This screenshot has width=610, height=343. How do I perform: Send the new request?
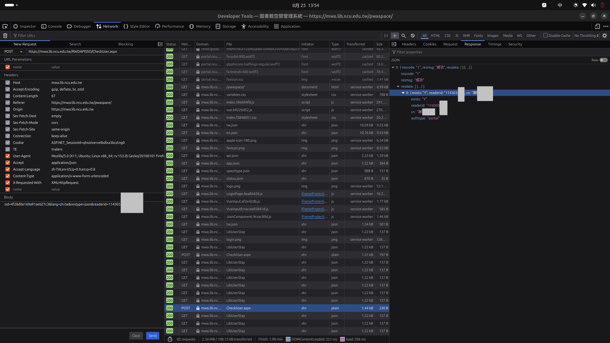152,336
